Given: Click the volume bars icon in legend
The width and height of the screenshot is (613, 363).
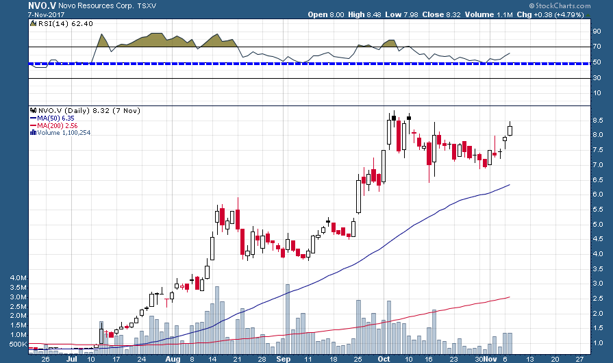Looking at the screenshot, I should tap(34, 132).
